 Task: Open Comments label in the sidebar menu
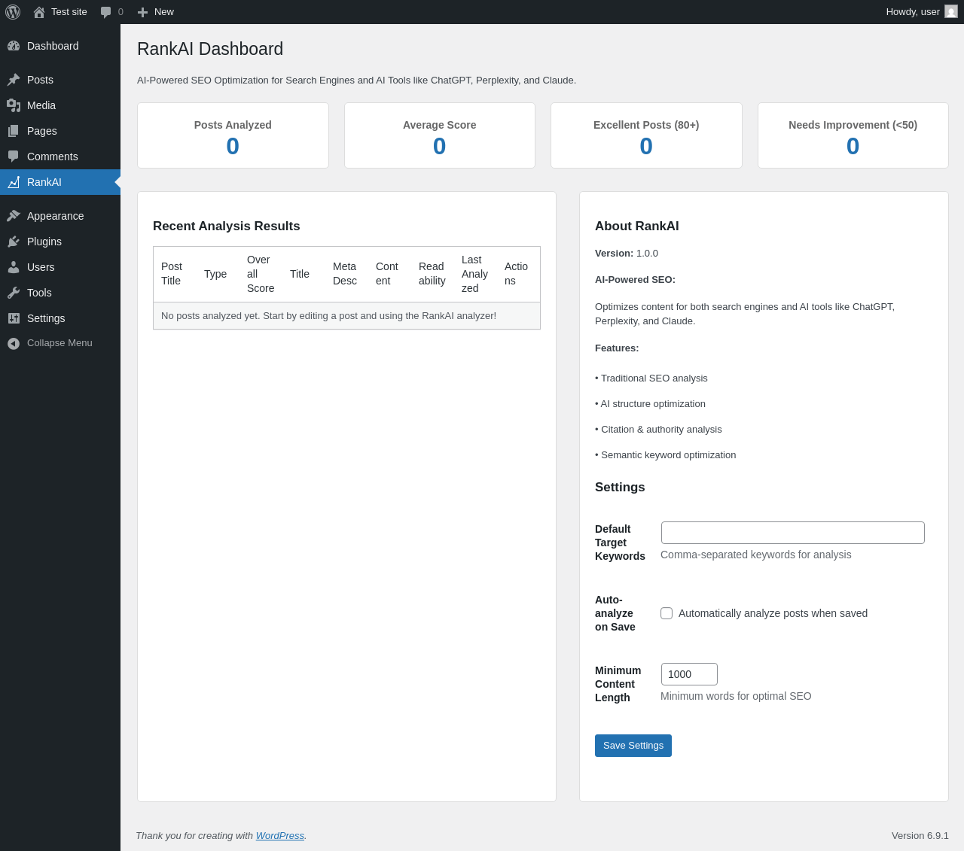53,157
